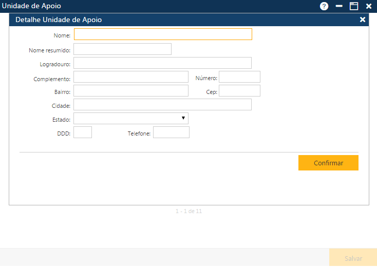377x267 pixels.
Task: Click the Complemento input field
Action: coord(131,77)
